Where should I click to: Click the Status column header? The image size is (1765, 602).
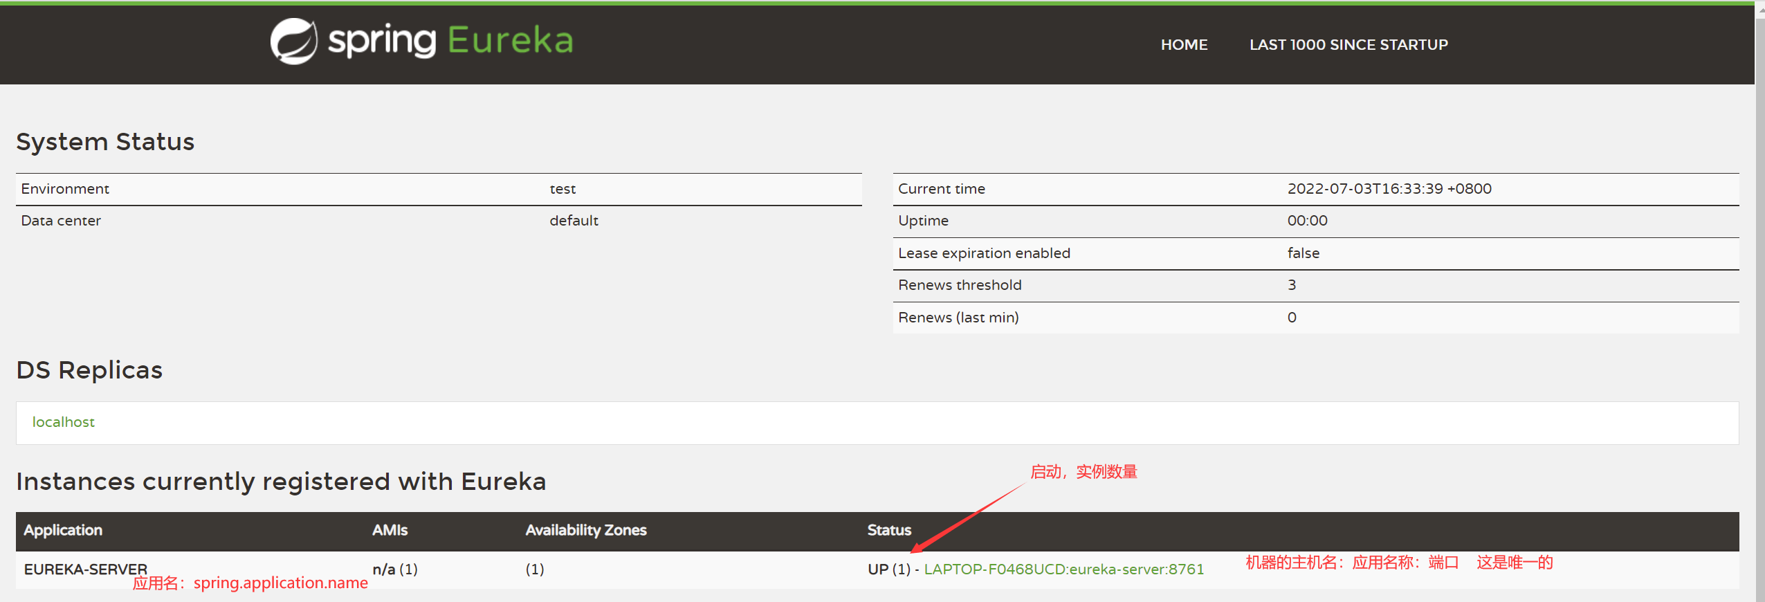(889, 530)
